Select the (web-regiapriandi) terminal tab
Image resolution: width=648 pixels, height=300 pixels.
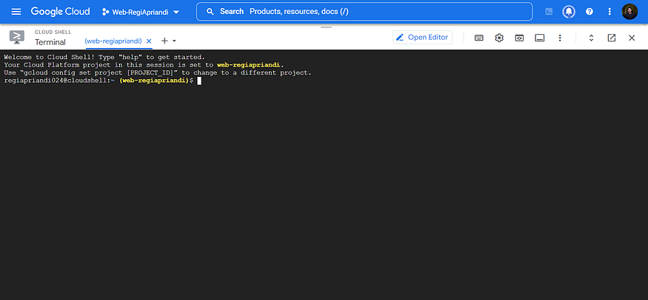tap(113, 41)
